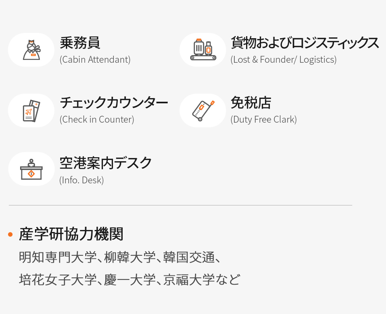Click the (Lost & Founder/ Logistics) subtitle
Image resolution: width=386 pixels, height=314 pixels.
point(283,60)
